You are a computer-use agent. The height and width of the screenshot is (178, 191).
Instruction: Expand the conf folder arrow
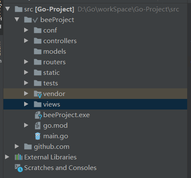pyautogui.click(x=26, y=30)
